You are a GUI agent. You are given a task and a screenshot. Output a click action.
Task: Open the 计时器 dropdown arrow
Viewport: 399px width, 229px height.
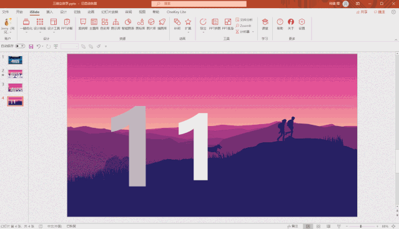pyautogui.click(x=253, y=32)
